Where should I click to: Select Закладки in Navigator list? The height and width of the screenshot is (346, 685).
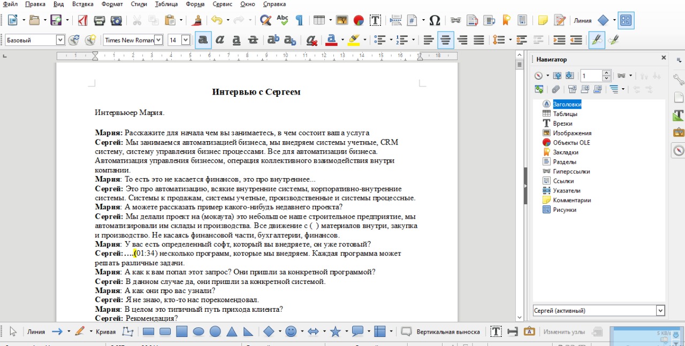[x=565, y=152]
